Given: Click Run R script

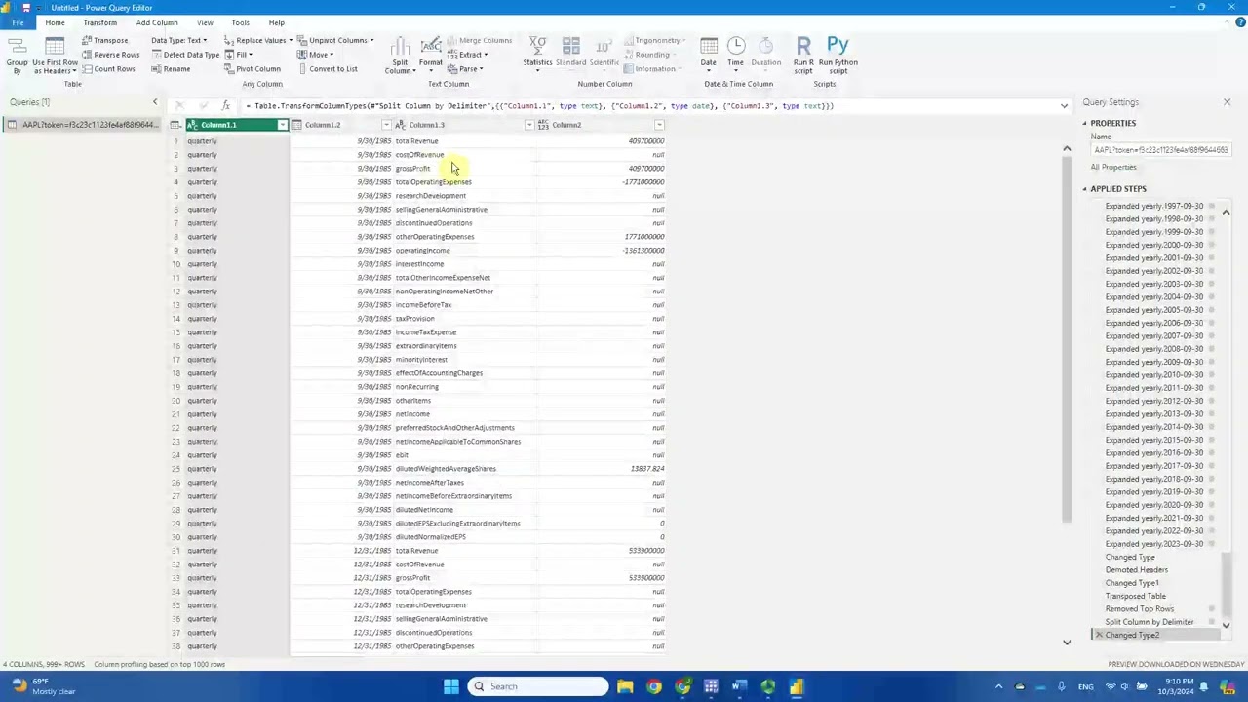Looking at the screenshot, I should pyautogui.click(x=803, y=56).
